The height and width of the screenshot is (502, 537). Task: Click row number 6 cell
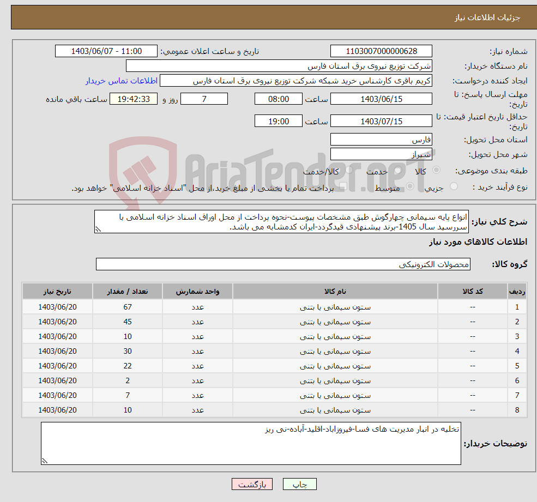click(517, 381)
